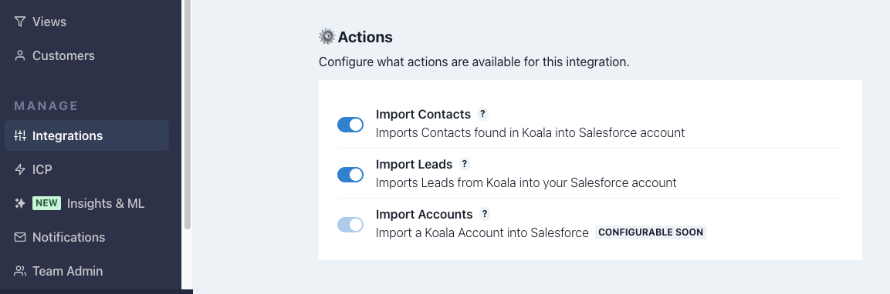890x294 pixels.
Task: Open help tooltip beside Import Leads
Action: pyautogui.click(x=465, y=164)
